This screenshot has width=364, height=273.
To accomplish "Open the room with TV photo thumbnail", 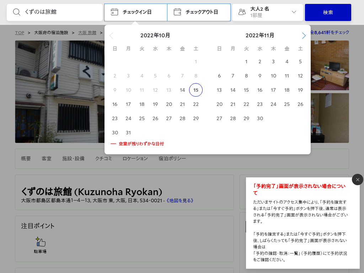I will [x=330, y=65].
